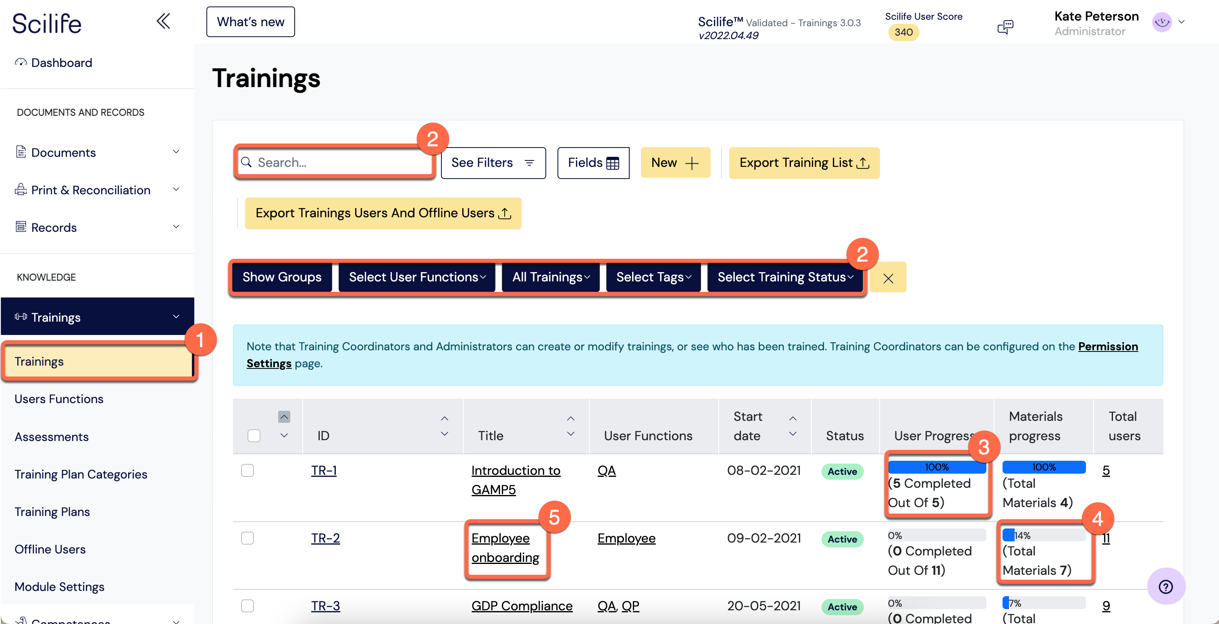The image size is (1219, 624).
Task: Collapse the Trainings section chevron
Action: 176,316
